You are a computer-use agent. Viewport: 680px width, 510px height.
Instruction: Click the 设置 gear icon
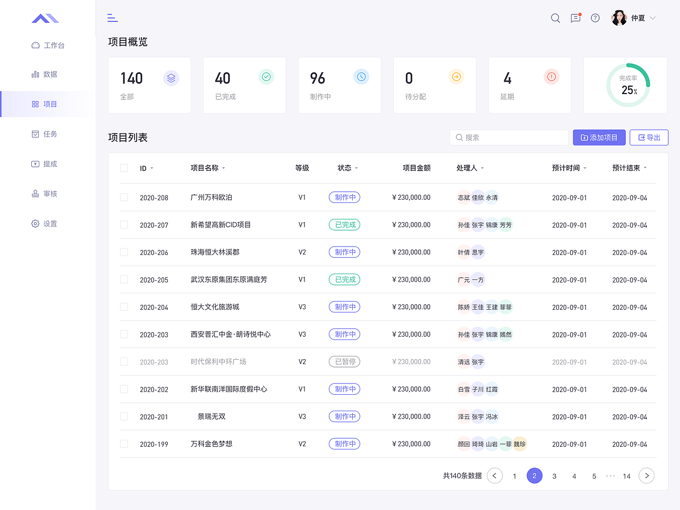click(x=36, y=224)
